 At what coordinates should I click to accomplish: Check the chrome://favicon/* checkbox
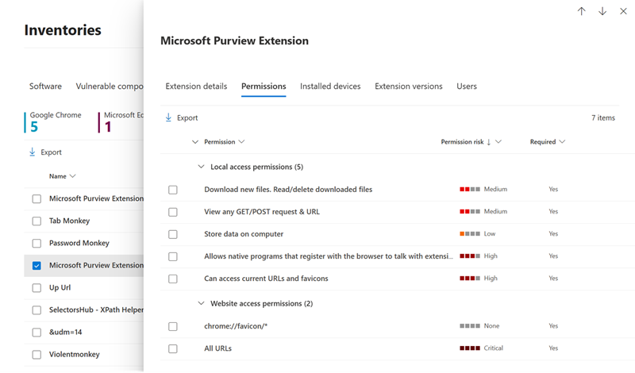tap(173, 326)
